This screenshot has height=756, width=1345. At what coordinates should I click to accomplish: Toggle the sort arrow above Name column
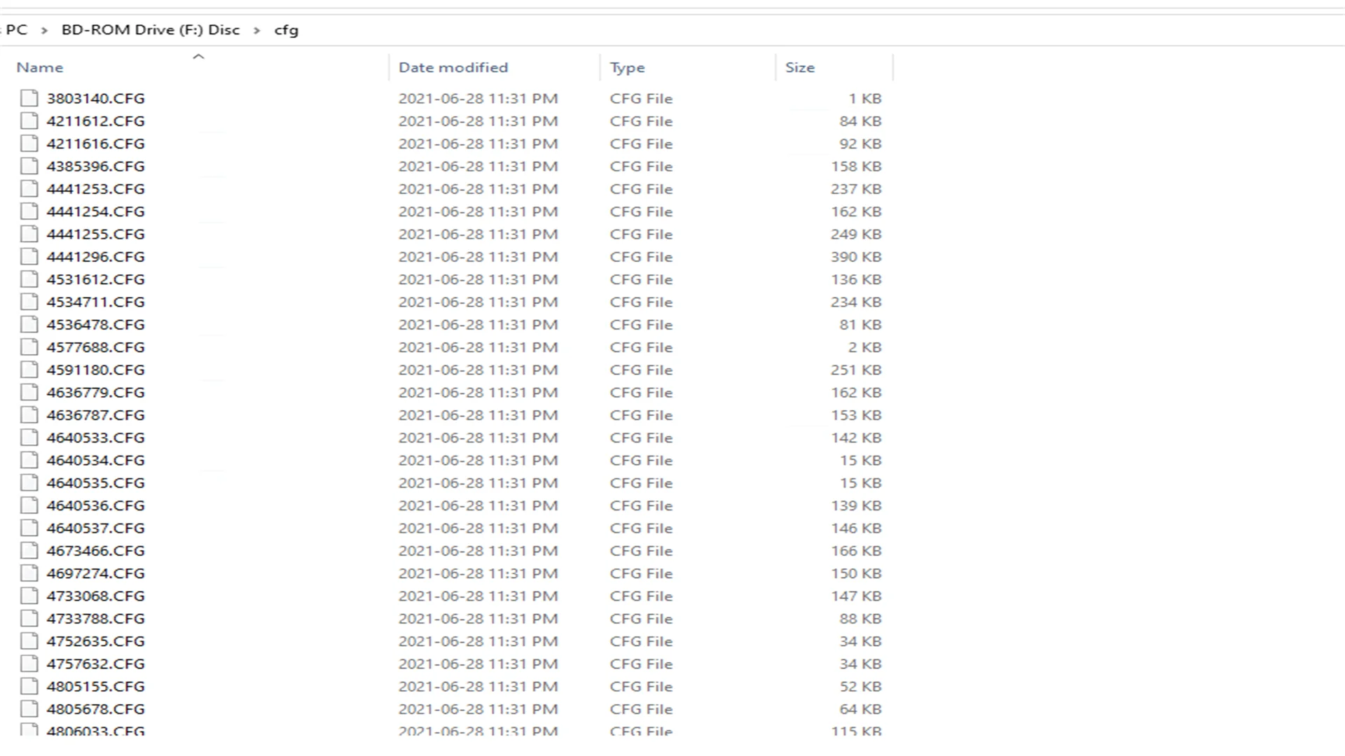[198, 57]
